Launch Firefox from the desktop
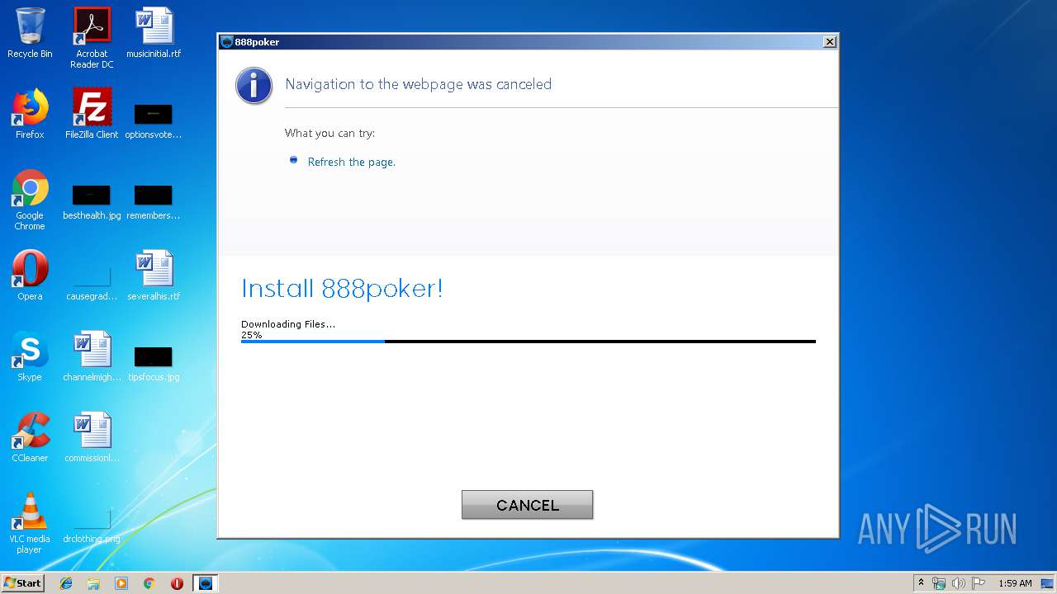Image resolution: width=1057 pixels, height=594 pixels. (x=30, y=114)
